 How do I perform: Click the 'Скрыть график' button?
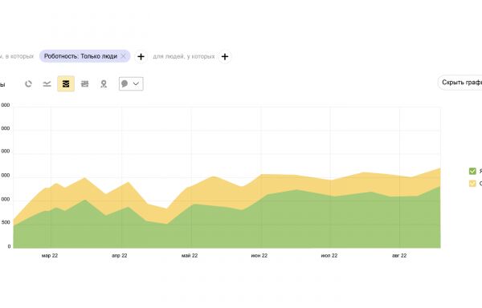pos(460,83)
